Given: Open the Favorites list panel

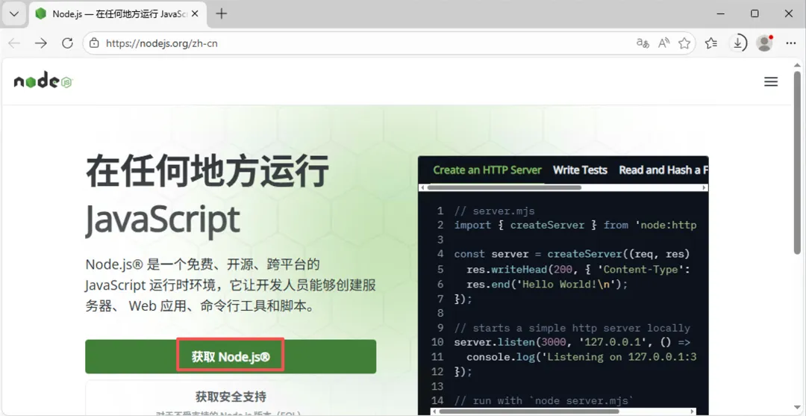Looking at the screenshot, I should pyautogui.click(x=711, y=43).
